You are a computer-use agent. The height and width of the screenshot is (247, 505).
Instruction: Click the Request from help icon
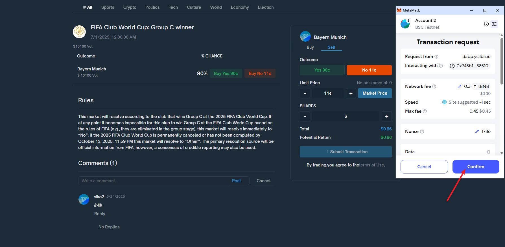pyautogui.click(x=436, y=57)
